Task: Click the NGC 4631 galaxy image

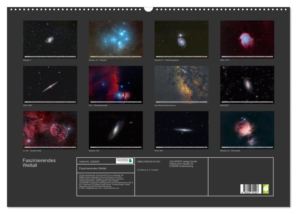Action: point(181,130)
